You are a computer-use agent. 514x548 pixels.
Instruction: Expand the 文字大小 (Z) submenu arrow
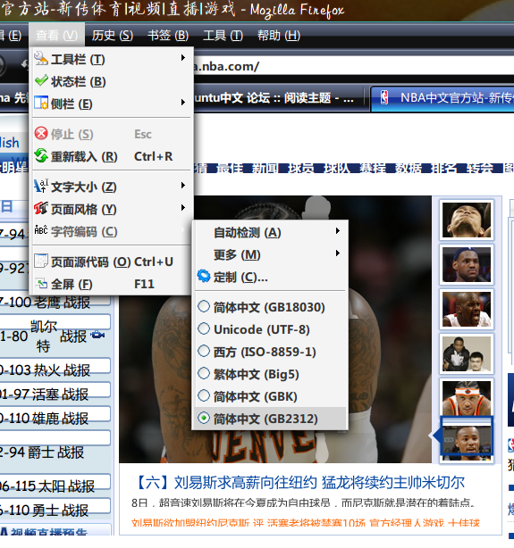point(182,186)
